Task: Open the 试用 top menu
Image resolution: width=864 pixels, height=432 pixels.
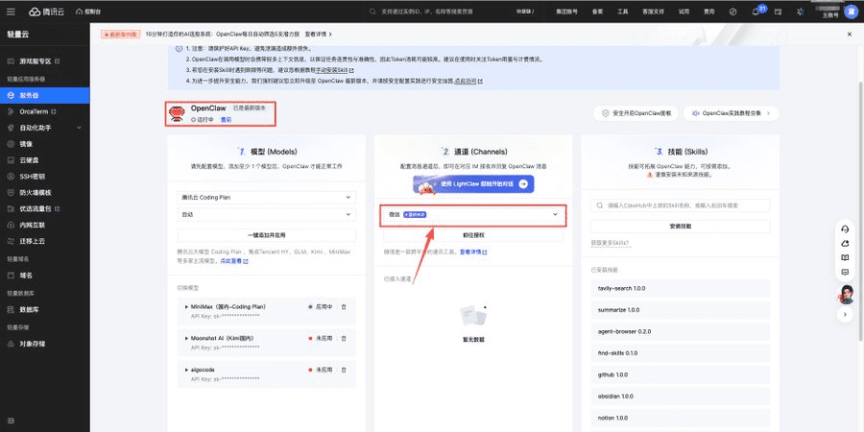Action: pos(684,11)
